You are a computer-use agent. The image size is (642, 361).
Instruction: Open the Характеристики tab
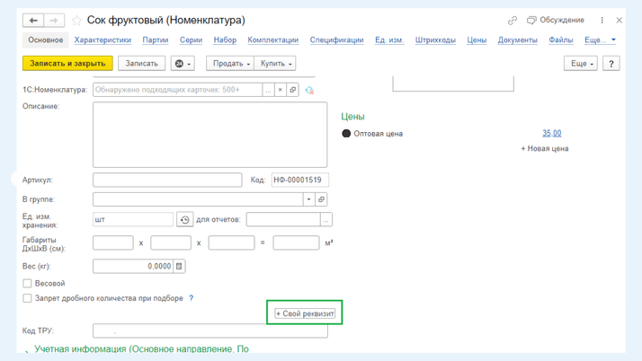pos(103,40)
